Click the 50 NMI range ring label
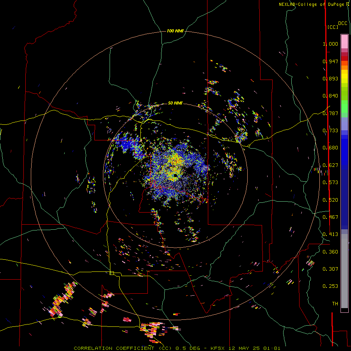The width and height of the screenshot is (351, 351). [x=175, y=103]
